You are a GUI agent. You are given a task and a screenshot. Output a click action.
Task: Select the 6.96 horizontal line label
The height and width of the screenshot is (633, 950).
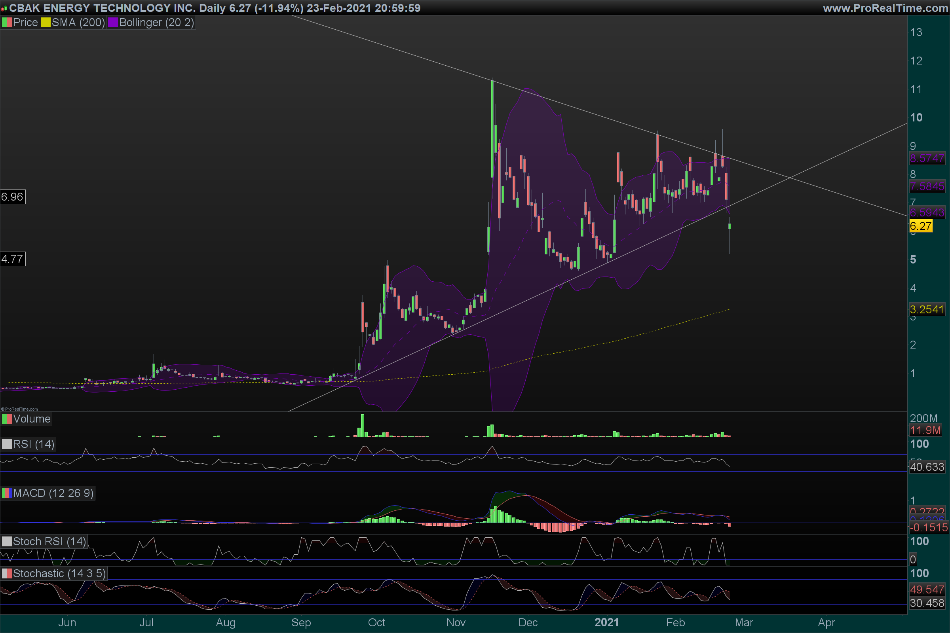(x=13, y=197)
